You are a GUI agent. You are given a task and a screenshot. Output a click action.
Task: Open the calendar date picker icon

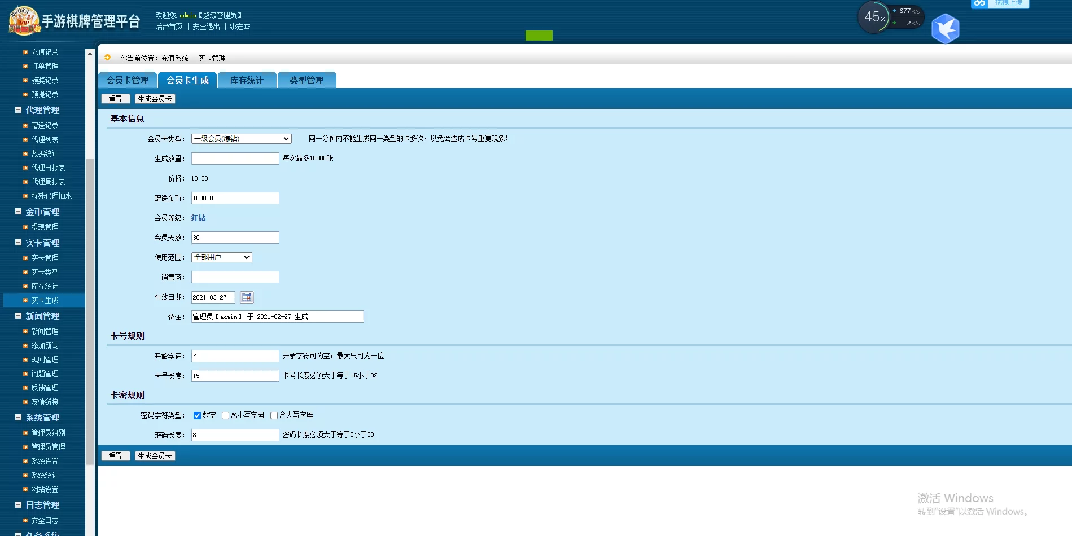(247, 297)
